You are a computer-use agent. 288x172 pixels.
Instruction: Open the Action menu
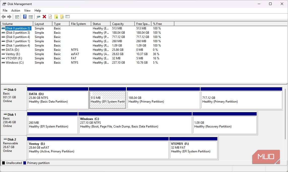[x=16, y=11]
